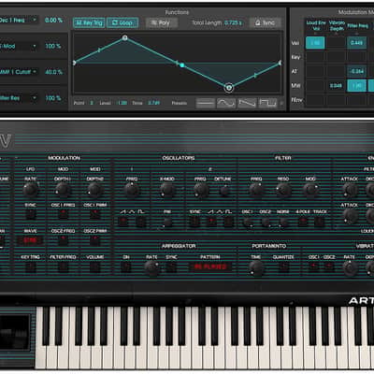
Task: Toggle the Oscillator 2 Sync switch
Action: [194, 222]
